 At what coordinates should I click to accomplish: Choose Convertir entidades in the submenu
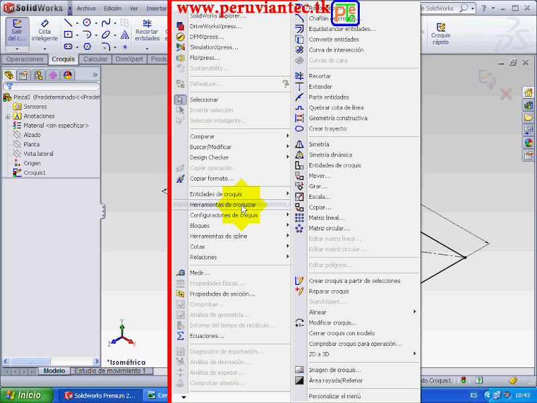coord(356,40)
